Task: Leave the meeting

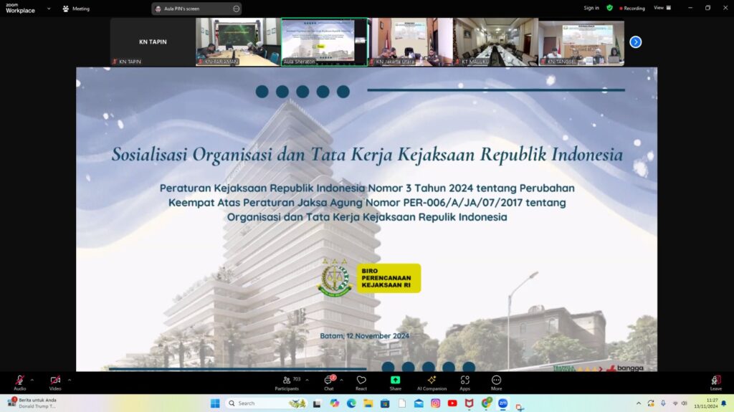Action: click(715, 382)
